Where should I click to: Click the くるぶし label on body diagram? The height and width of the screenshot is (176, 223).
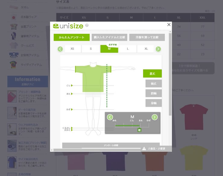(x=66, y=128)
